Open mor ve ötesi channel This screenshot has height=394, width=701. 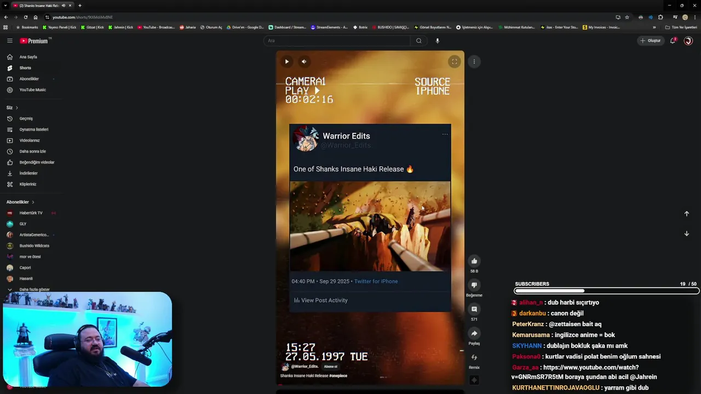(x=30, y=257)
